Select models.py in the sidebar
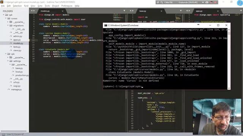Screen dimensions: 243x136 tap(18, 43)
